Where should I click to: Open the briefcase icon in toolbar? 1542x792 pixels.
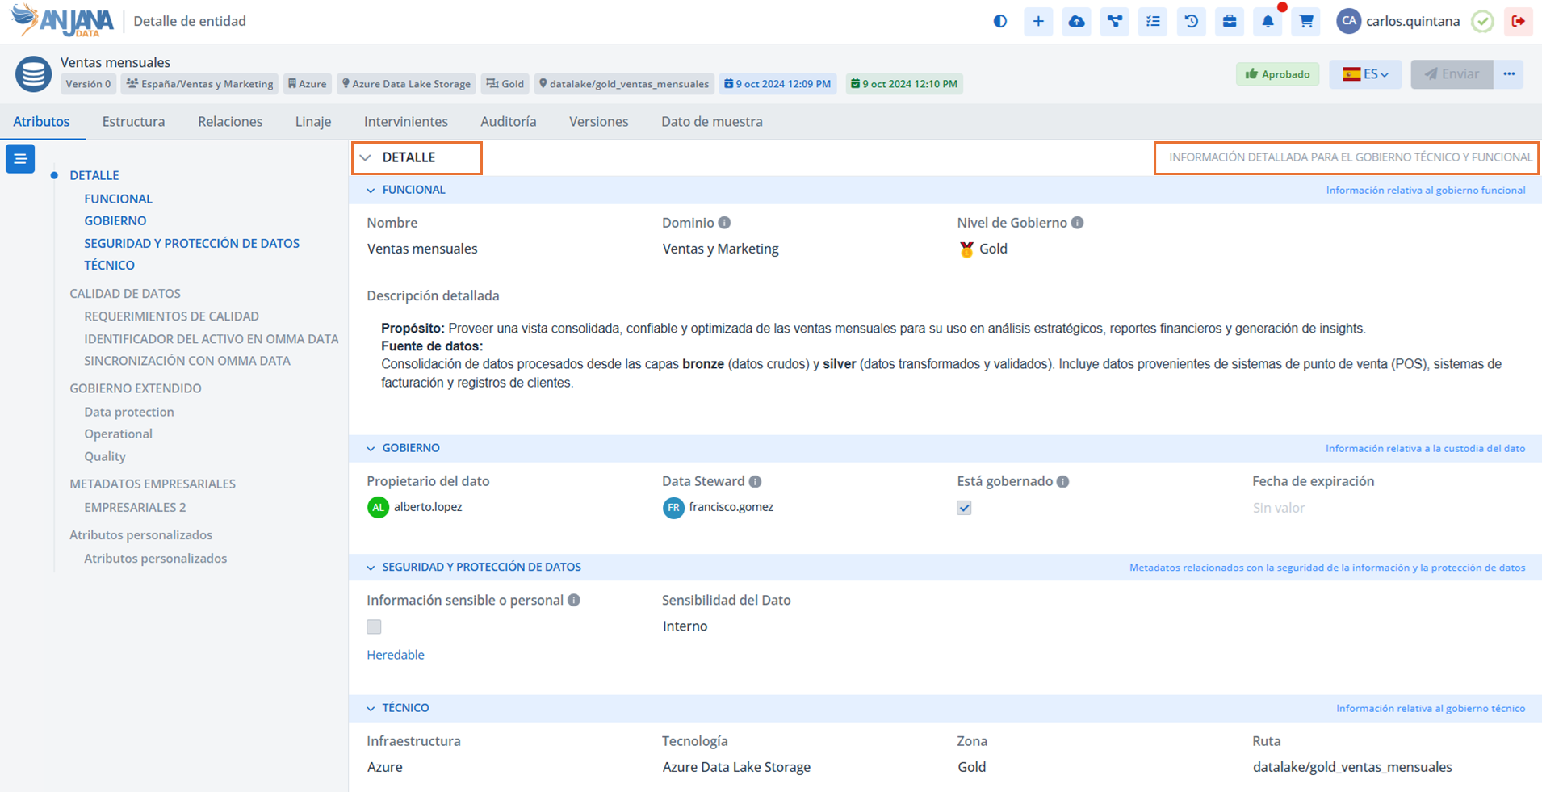(x=1229, y=22)
